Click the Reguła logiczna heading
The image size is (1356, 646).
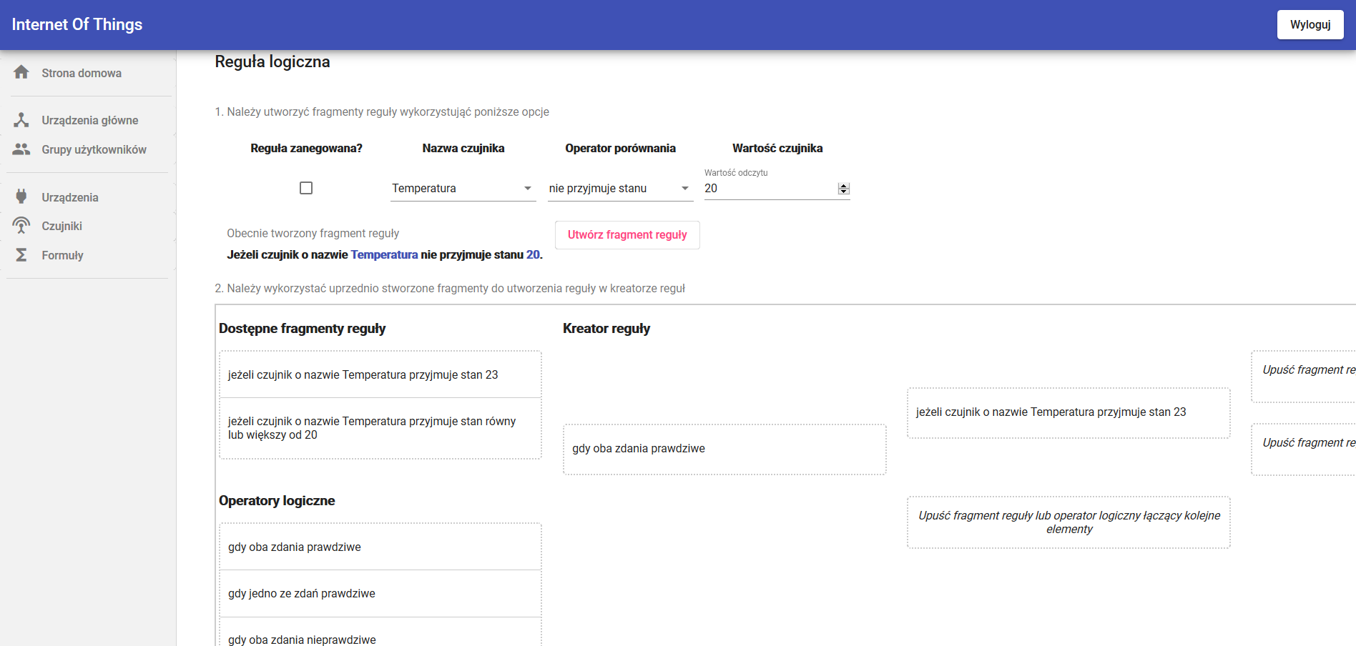[x=272, y=61]
